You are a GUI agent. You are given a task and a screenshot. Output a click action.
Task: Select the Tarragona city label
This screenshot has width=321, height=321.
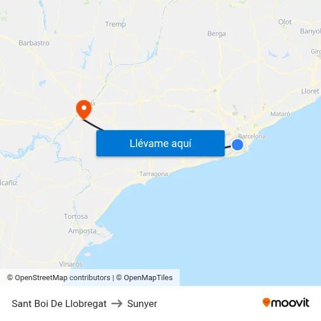(x=153, y=174)
